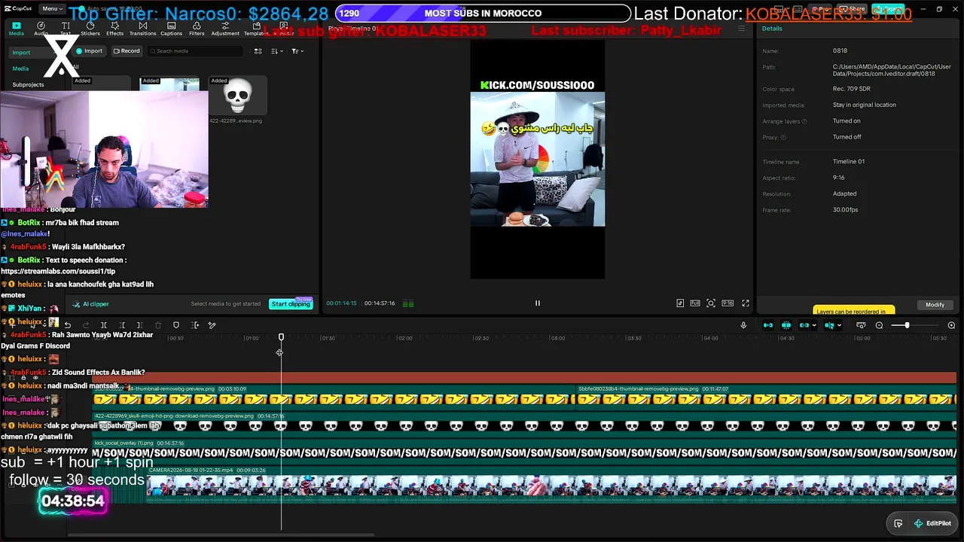Click the preview zoom-to-fit icon

coord(711,303)
